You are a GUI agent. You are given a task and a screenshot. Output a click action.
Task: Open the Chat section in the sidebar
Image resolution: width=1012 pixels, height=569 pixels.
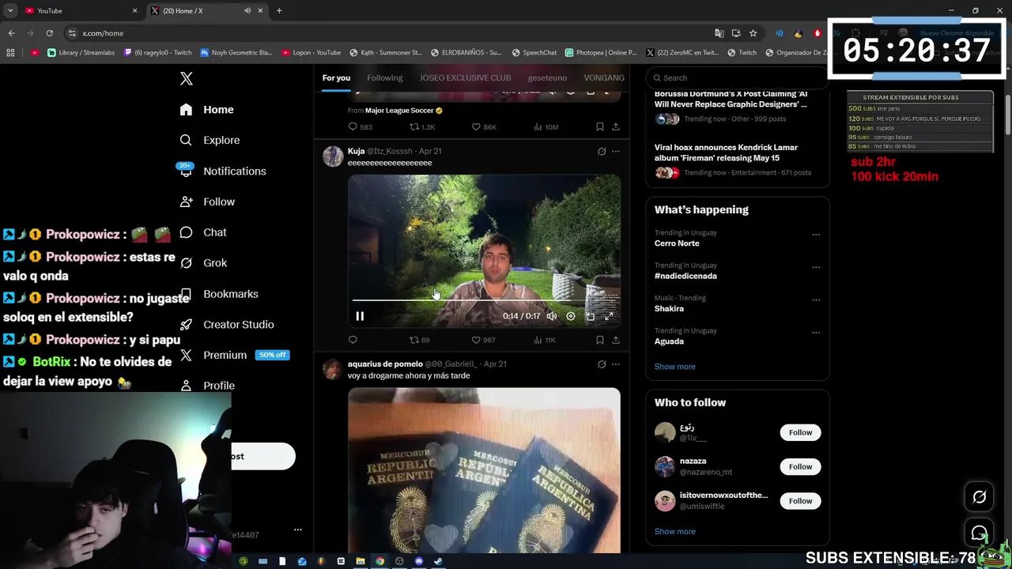(203, 232)
